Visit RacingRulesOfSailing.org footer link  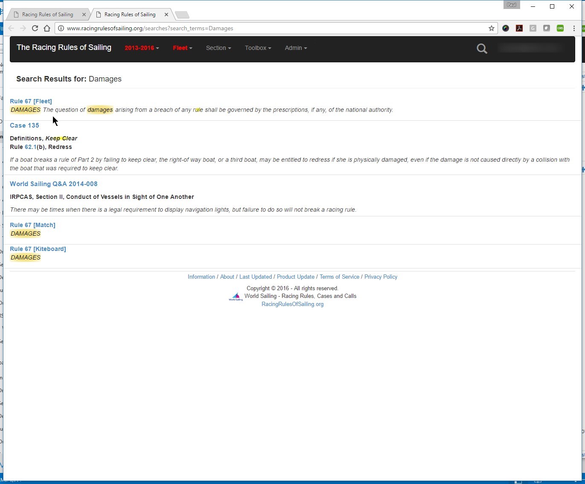click(x=292, y=304)
